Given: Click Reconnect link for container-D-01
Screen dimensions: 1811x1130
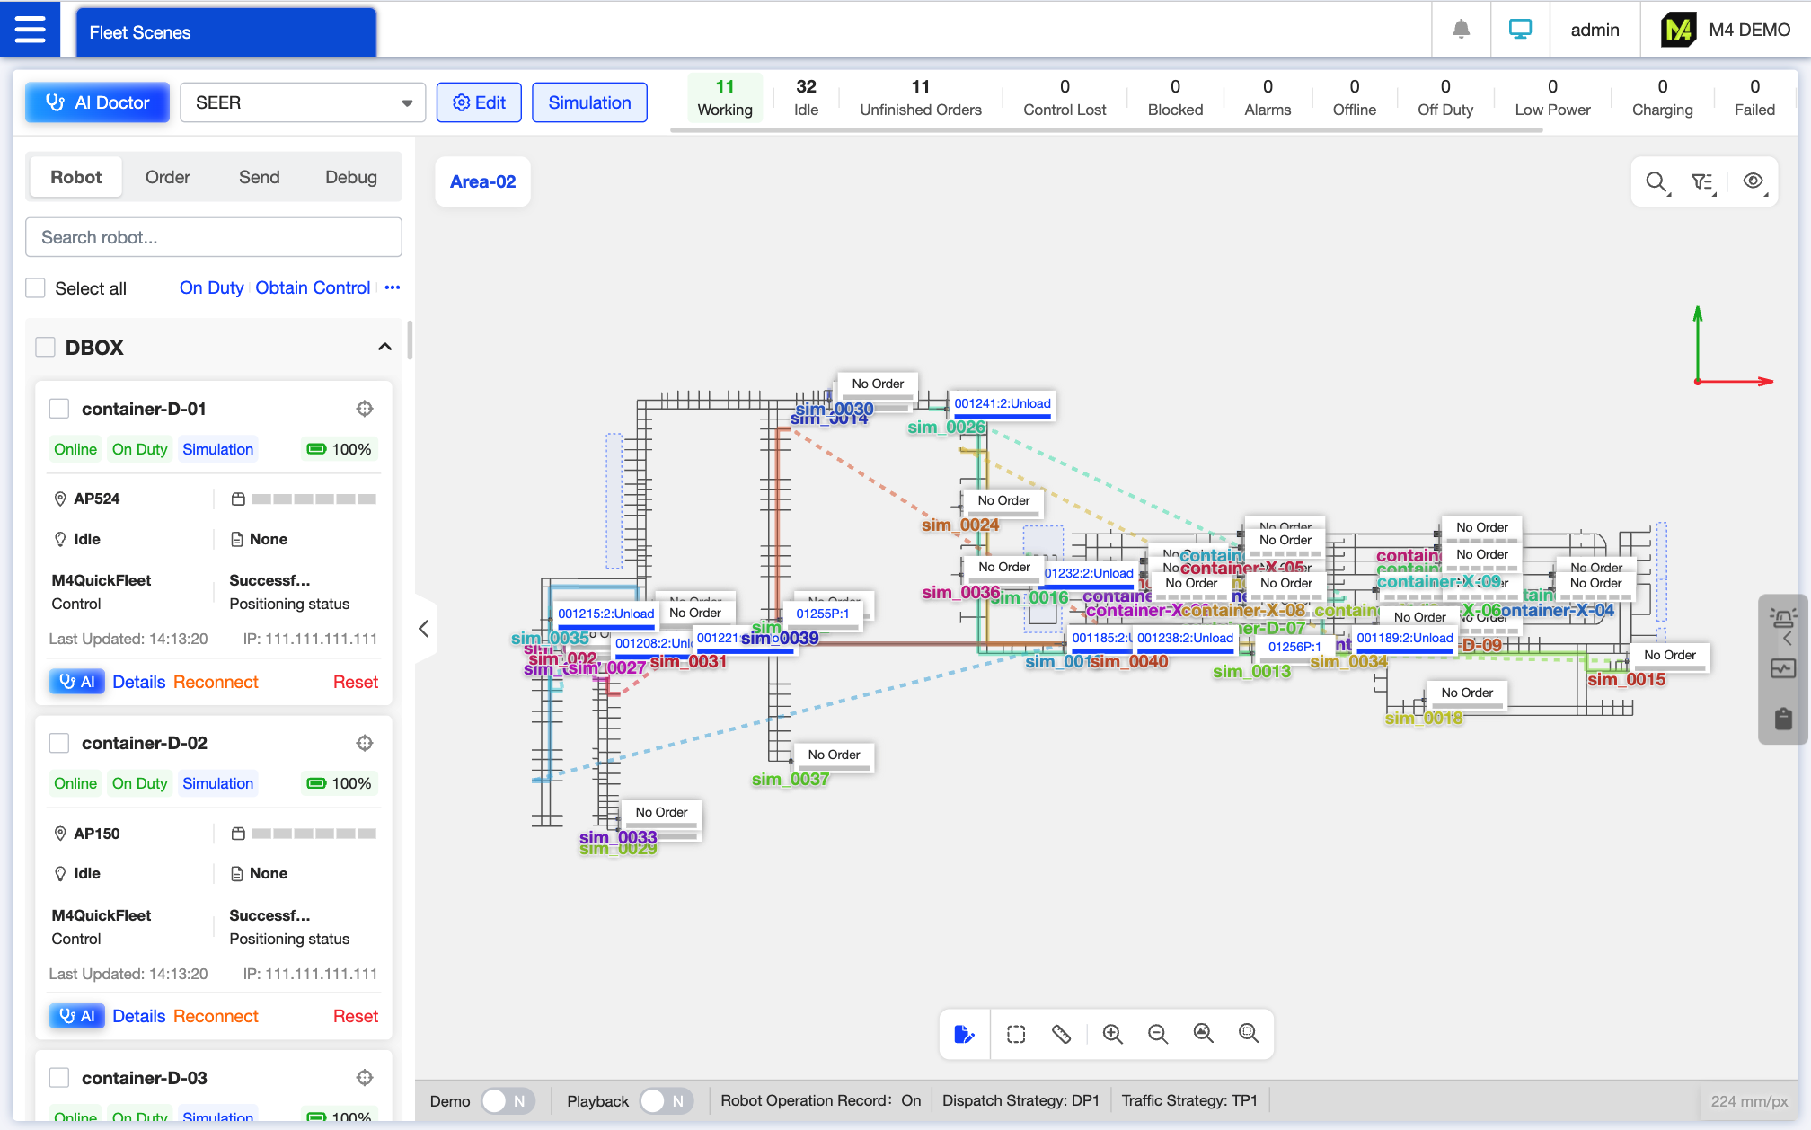Looking at the screenshot, I should tap(216, 683).
